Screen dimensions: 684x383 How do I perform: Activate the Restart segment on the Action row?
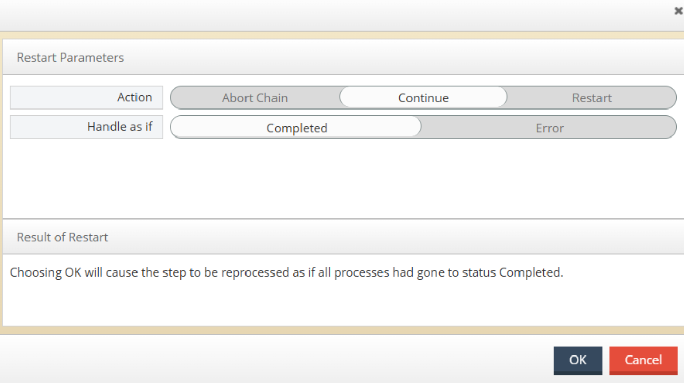click(592, 98)
